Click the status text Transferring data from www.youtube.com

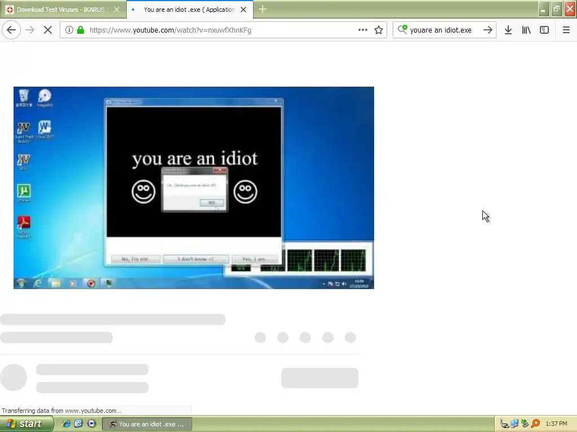(61, 411)
